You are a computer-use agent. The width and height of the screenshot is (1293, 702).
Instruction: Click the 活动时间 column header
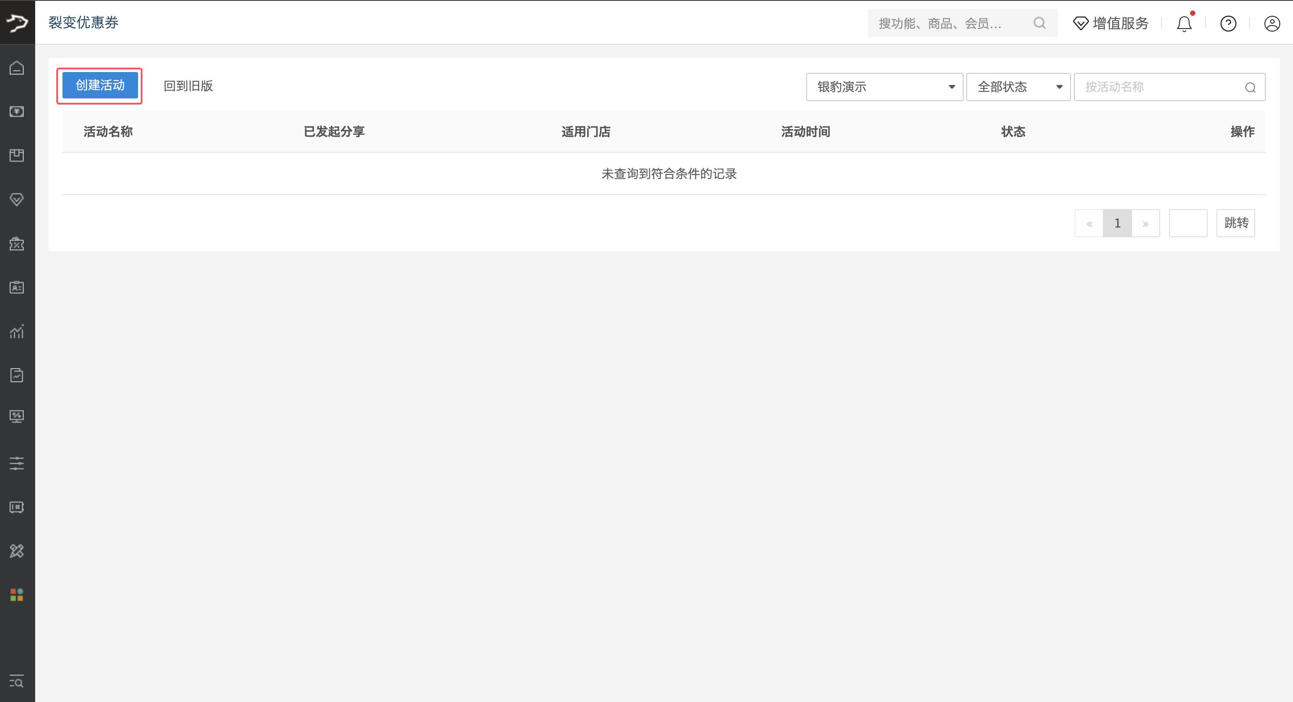(x=806, y=132)
